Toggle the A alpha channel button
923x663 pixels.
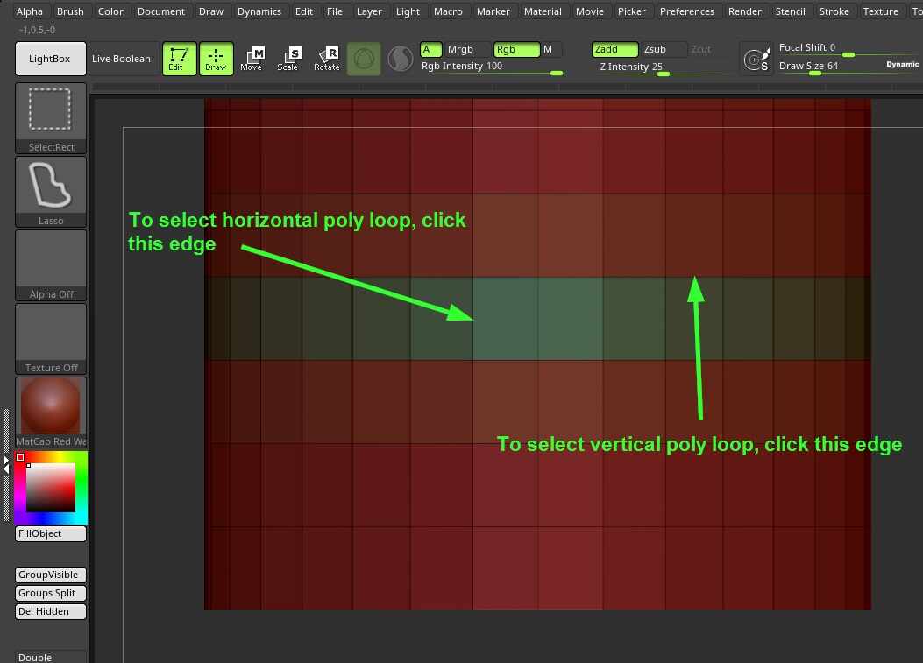pos(431,49)
